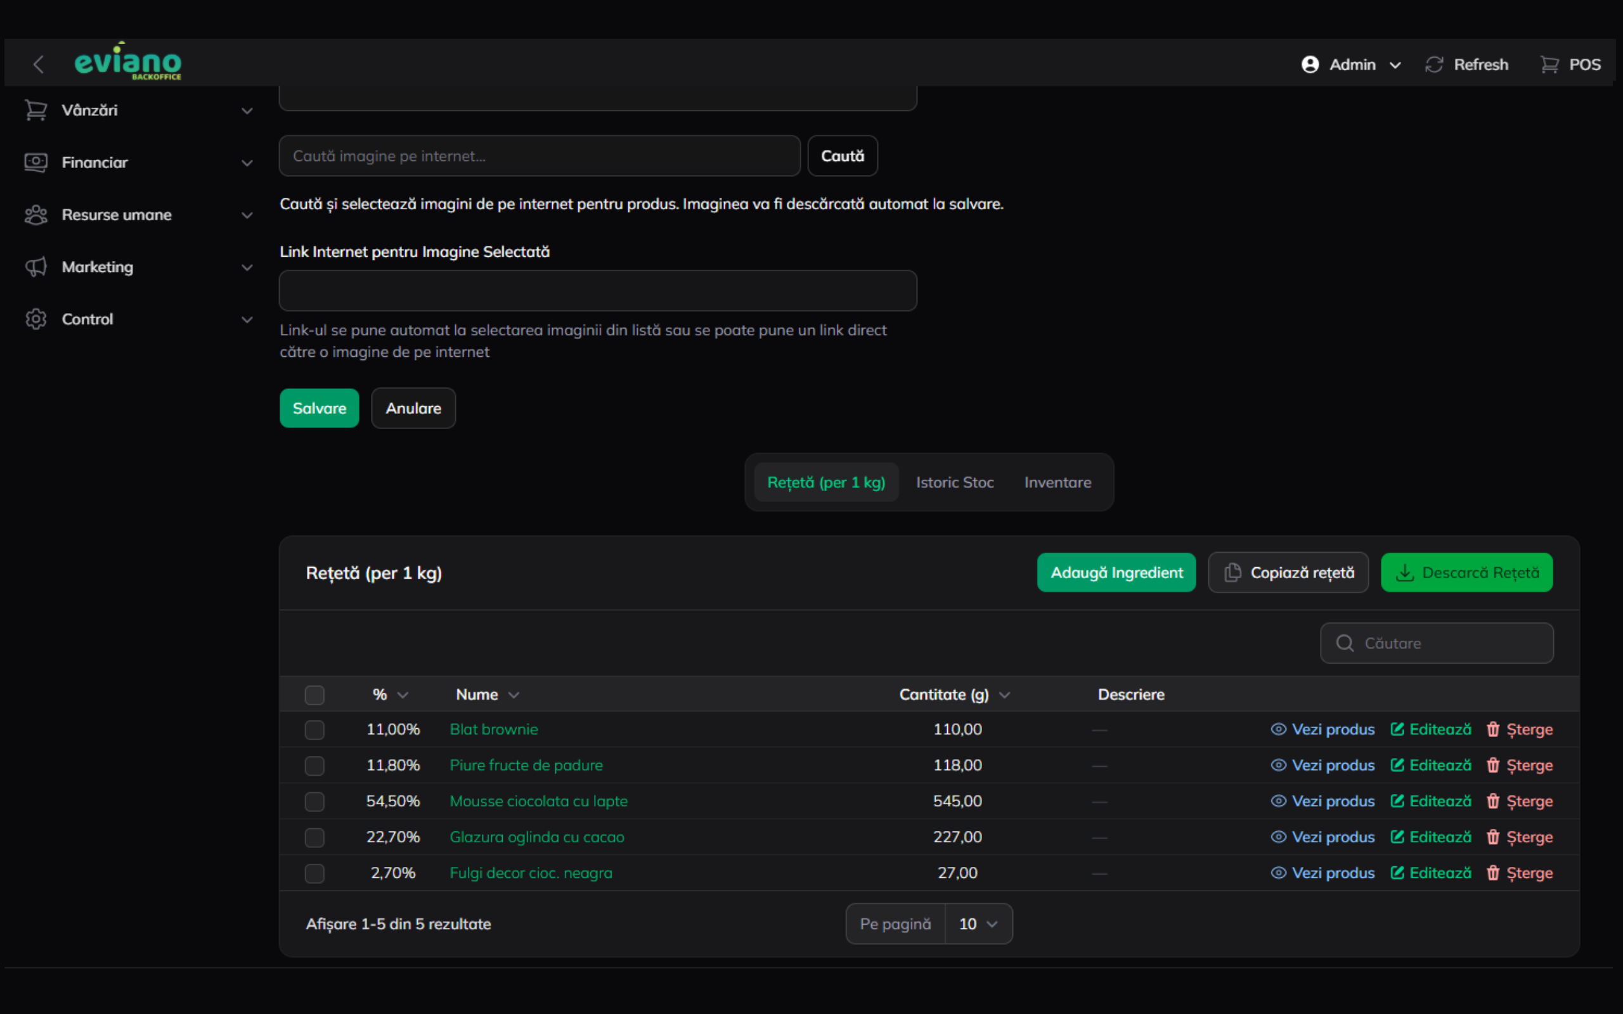Click the Adaugă Ingredient button

coord(1116,573)
